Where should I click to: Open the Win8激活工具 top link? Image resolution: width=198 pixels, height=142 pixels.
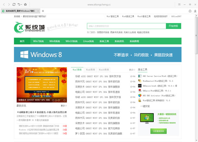tap(128, 16)
